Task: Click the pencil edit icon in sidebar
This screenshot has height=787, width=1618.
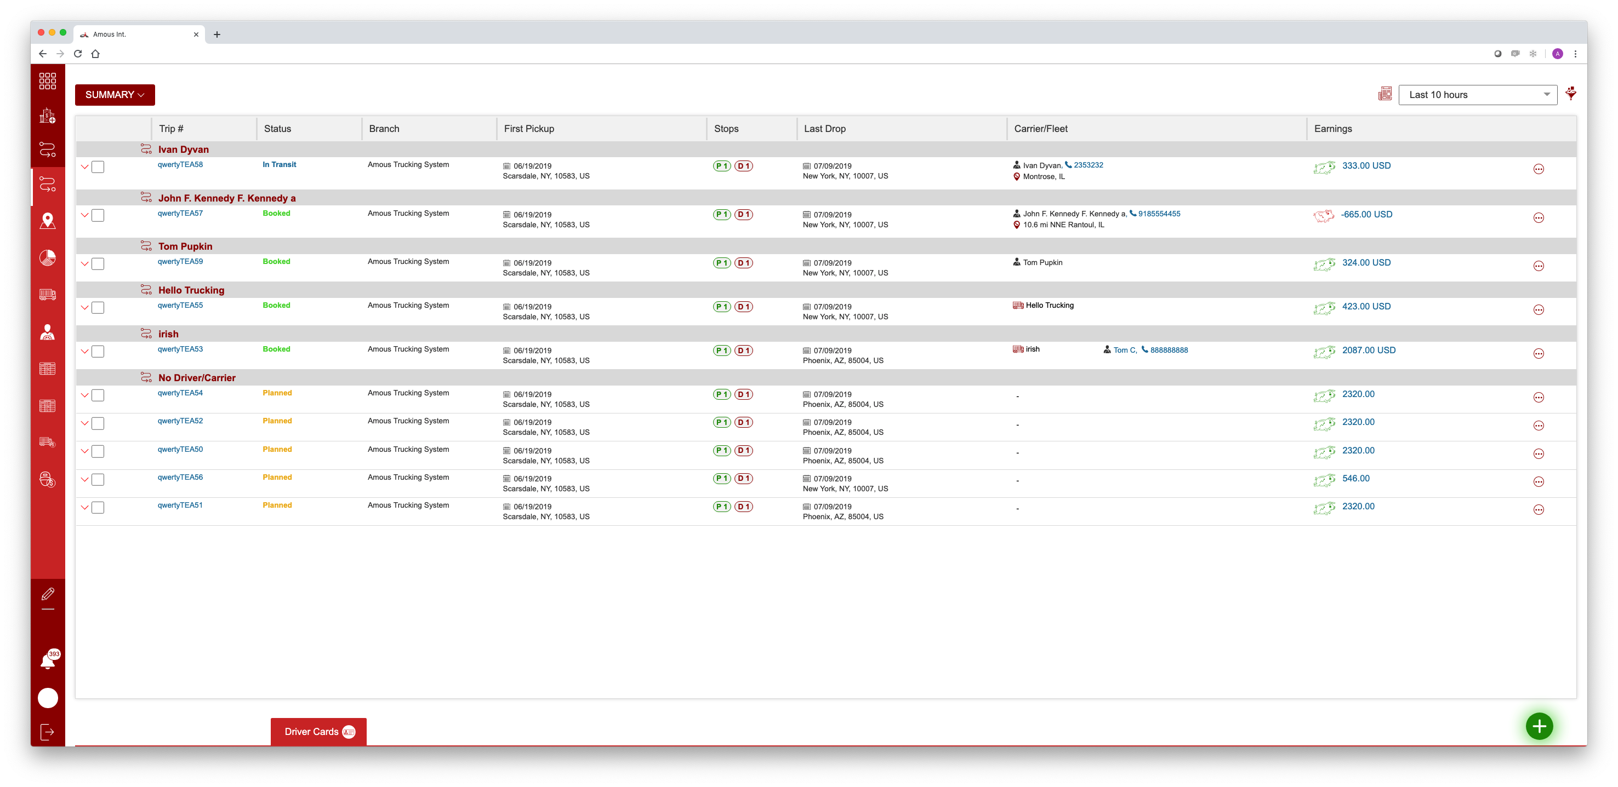Action: (x=48, y=594)
